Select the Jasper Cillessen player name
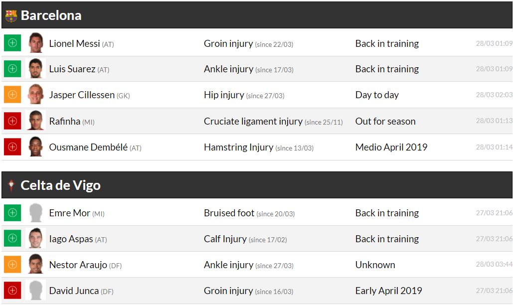 tap(82, 95)
